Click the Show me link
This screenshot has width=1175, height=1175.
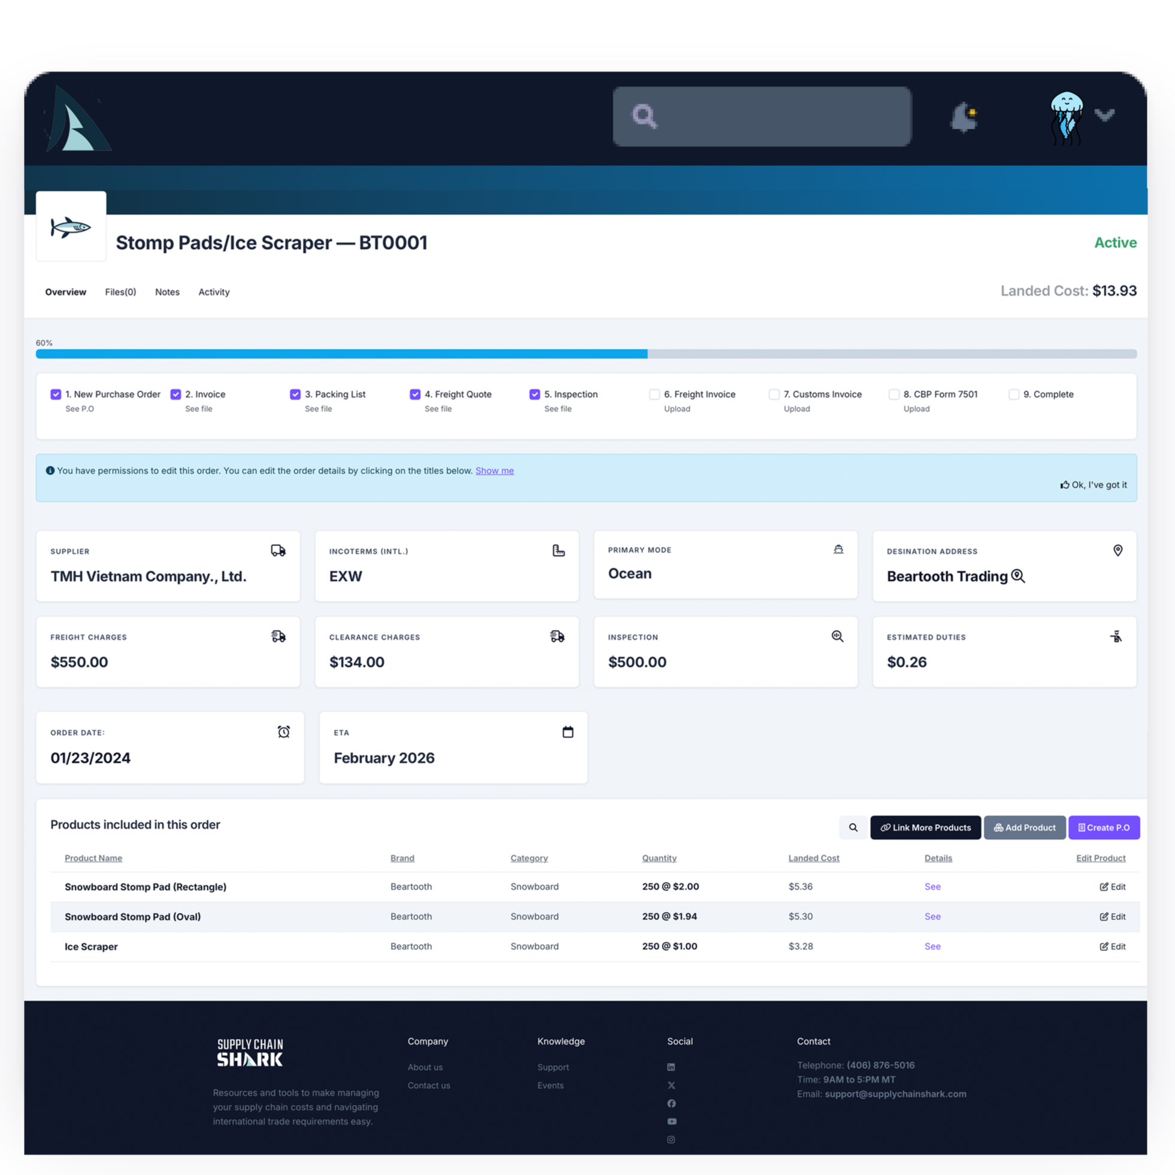pos(495,471)
